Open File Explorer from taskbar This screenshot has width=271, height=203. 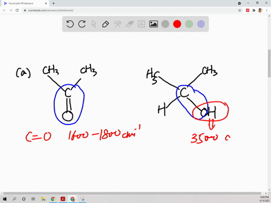point(43,199)
